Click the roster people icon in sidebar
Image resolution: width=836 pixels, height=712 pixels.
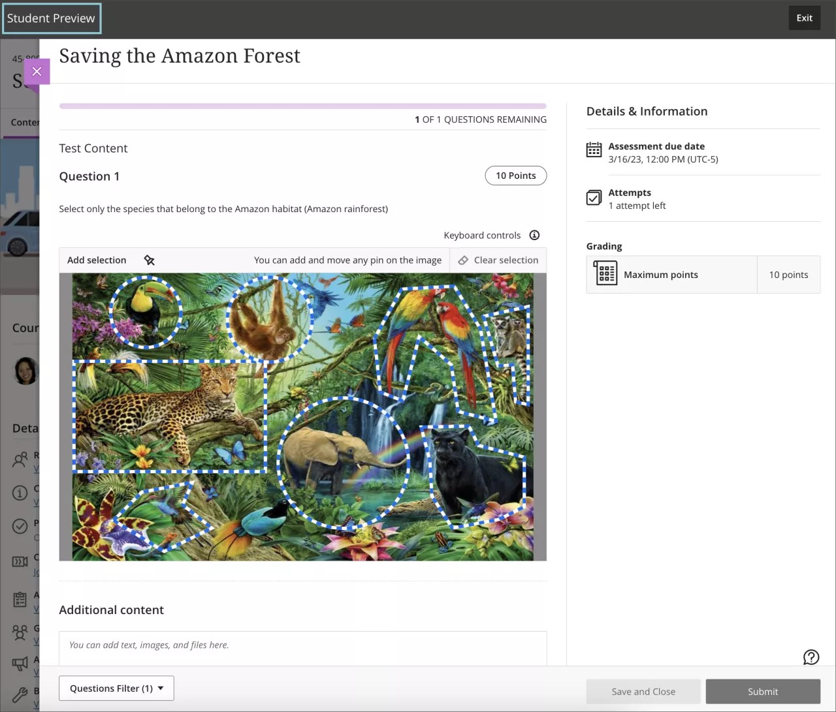coord(20,460)
